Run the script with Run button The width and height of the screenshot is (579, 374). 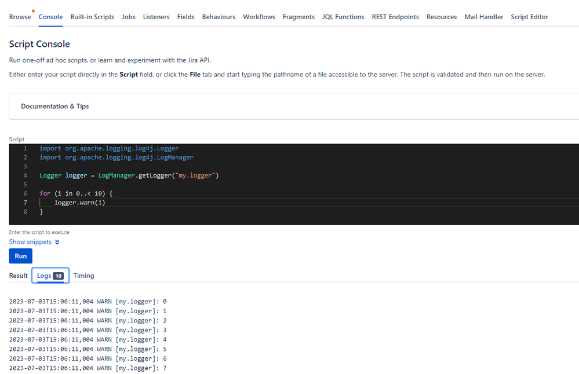pos(21,256)
